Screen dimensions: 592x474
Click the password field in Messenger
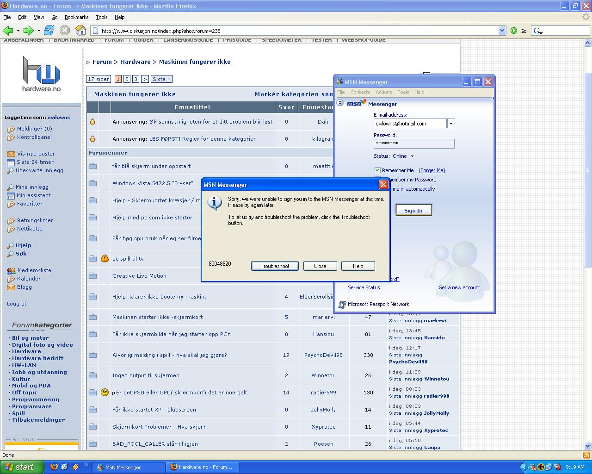414,144
